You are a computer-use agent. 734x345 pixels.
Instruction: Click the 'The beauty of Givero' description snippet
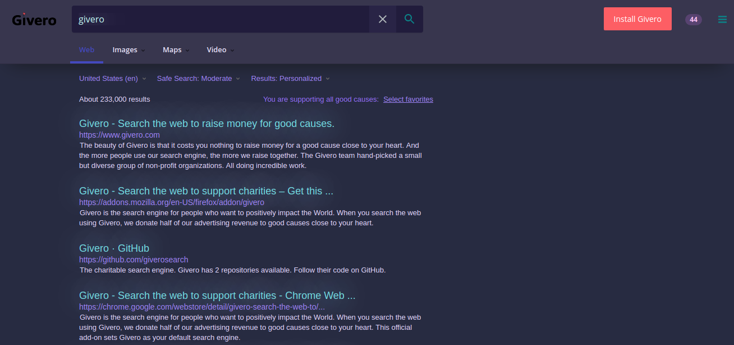click(250, 156)
